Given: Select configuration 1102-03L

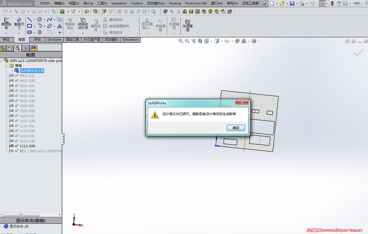Looking at the screenshot, I should pyautogui.click(x=27, y=106).
